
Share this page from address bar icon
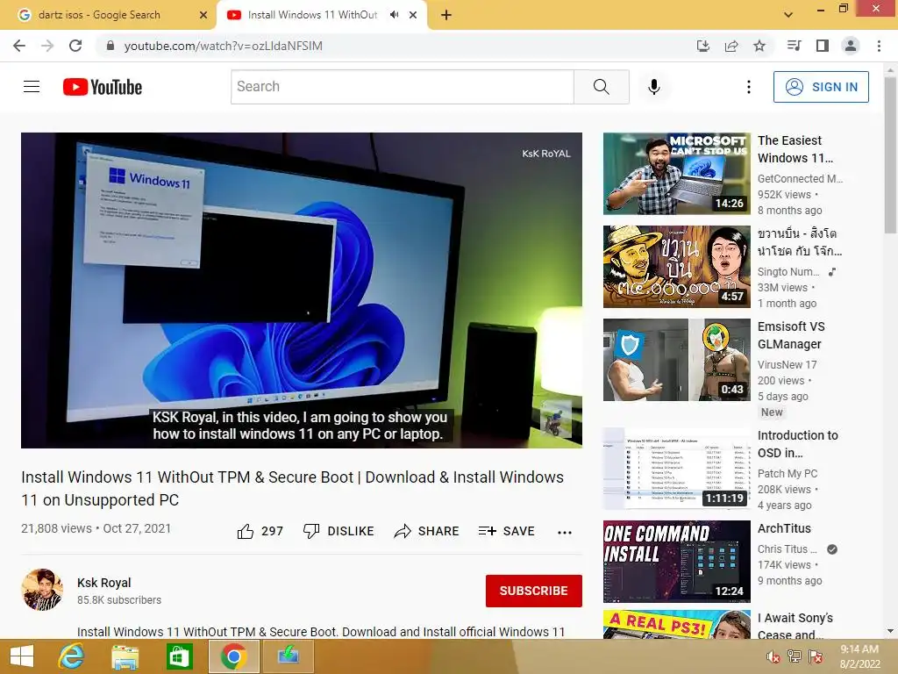pos(731,46)
